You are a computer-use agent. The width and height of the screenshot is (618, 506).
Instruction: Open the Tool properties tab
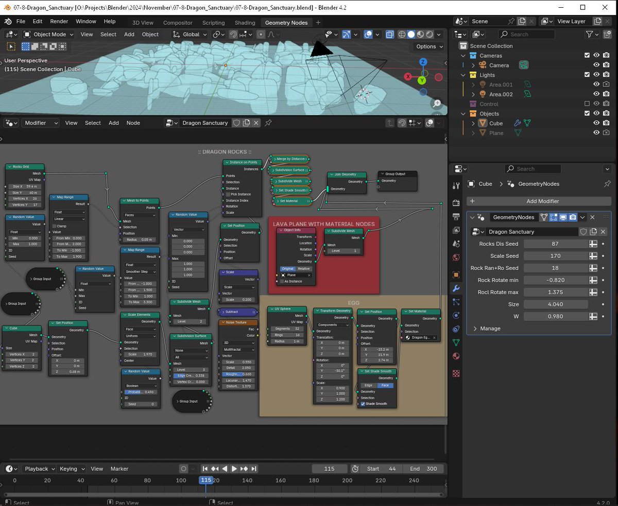pos(456,186)
